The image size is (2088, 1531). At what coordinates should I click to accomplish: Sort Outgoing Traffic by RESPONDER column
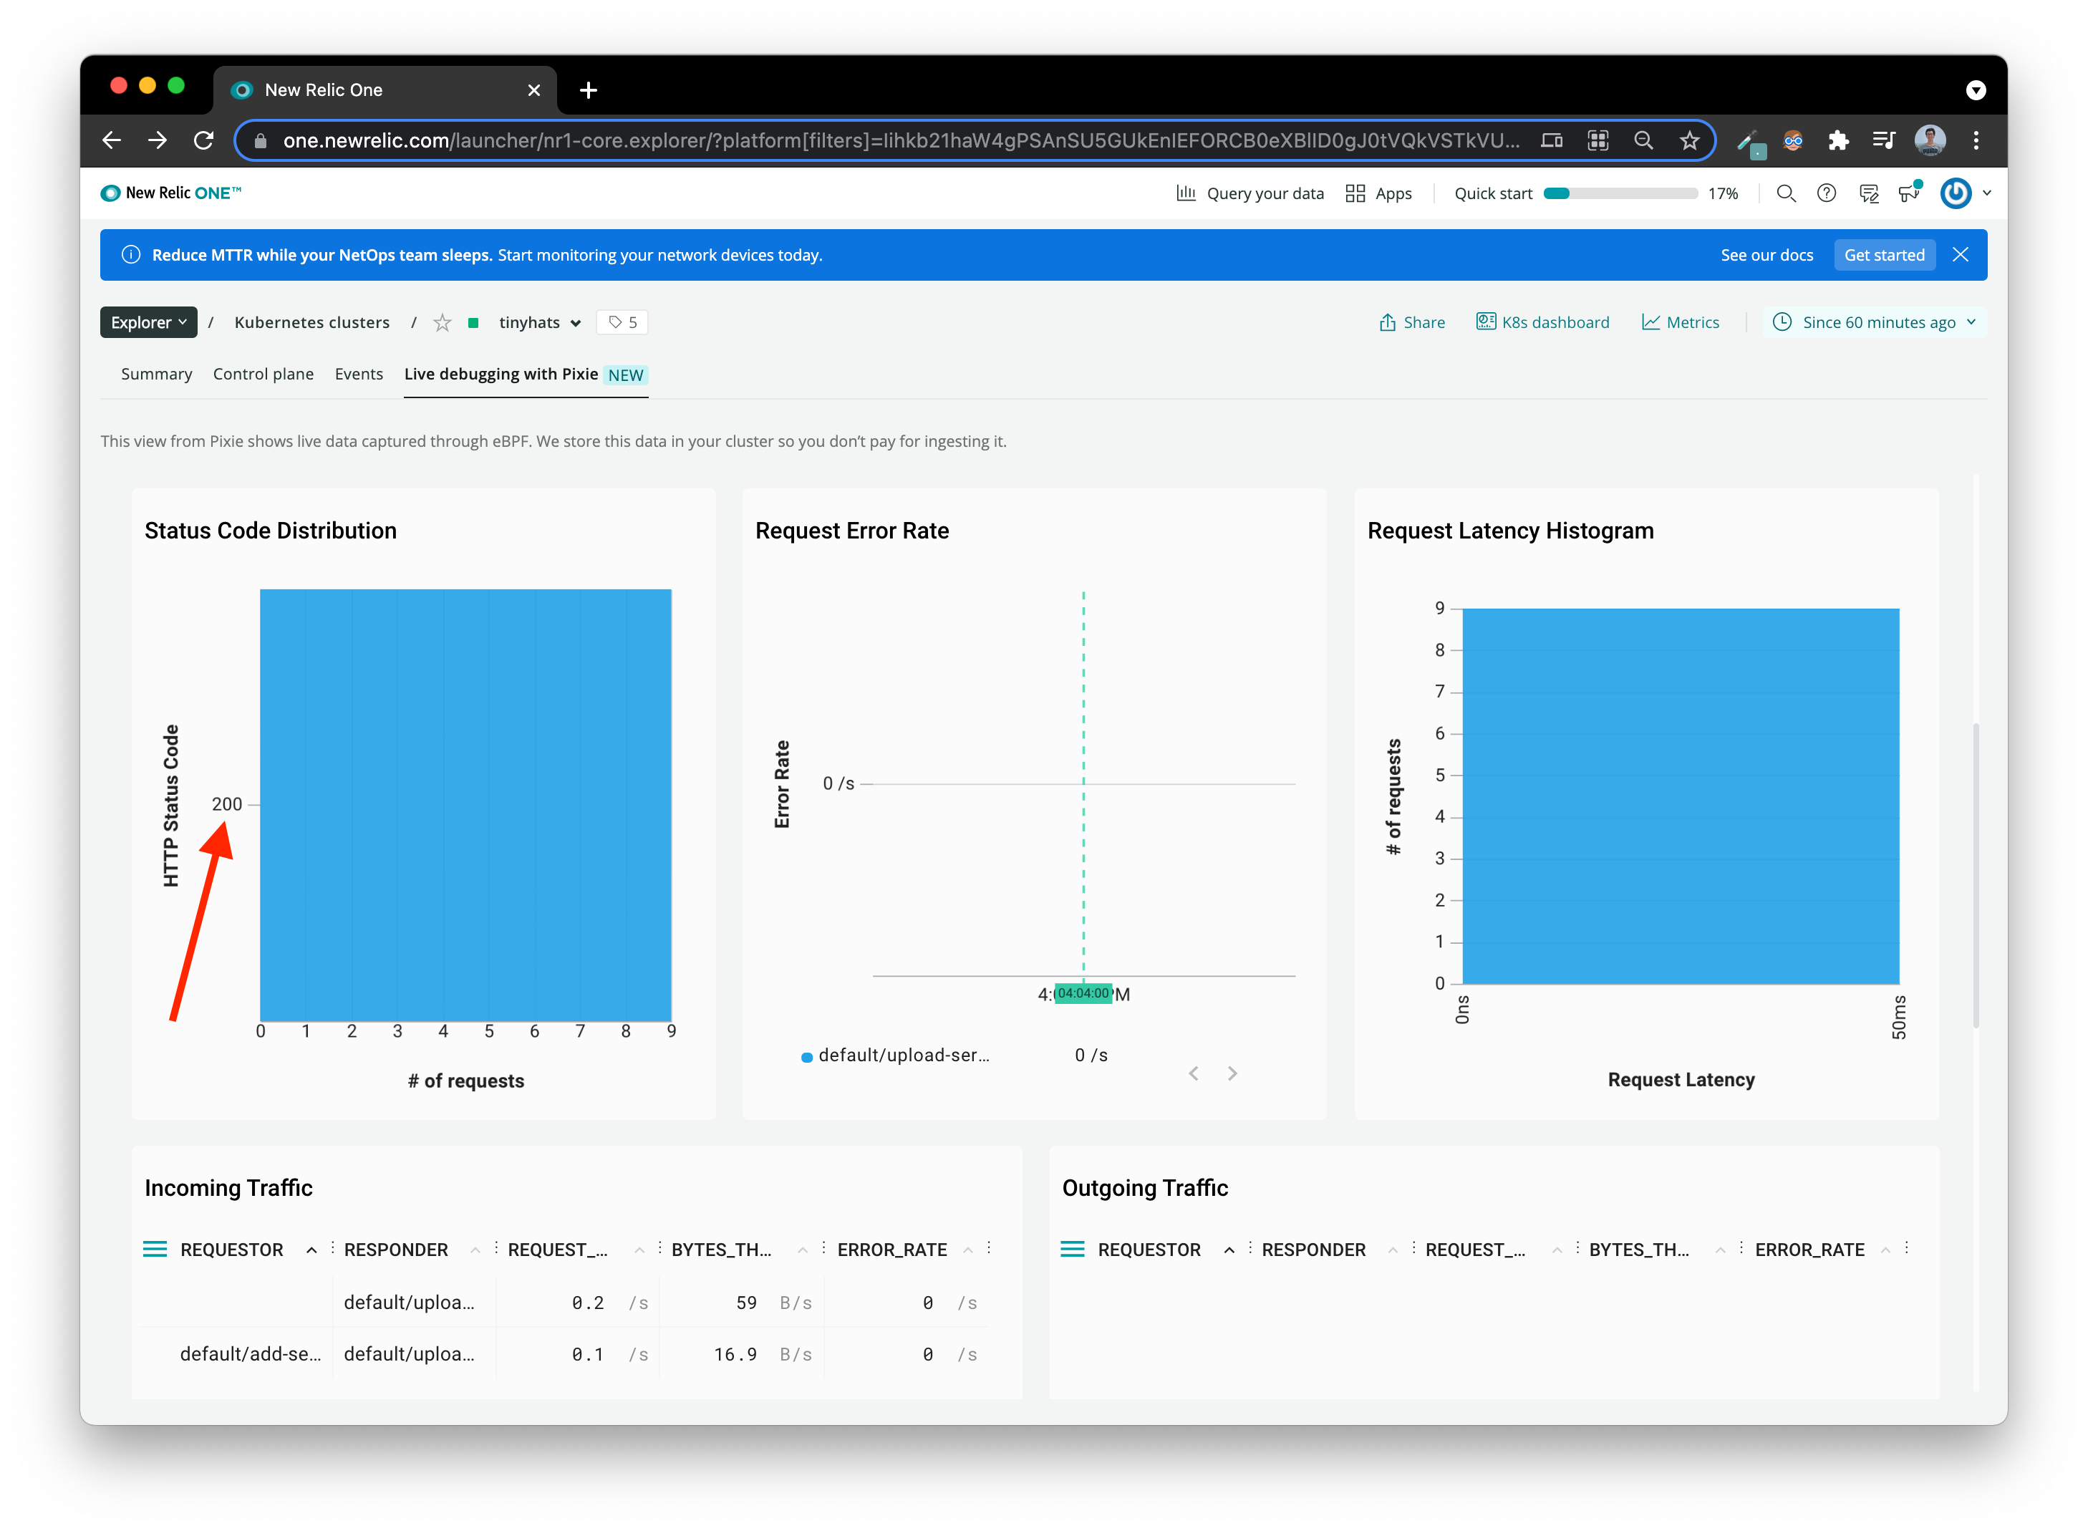(1313, 1250)
